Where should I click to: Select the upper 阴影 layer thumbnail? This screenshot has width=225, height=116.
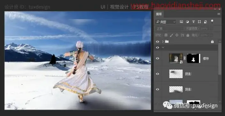176,74
